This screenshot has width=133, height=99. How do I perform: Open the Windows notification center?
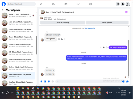[x=130, y=93]
